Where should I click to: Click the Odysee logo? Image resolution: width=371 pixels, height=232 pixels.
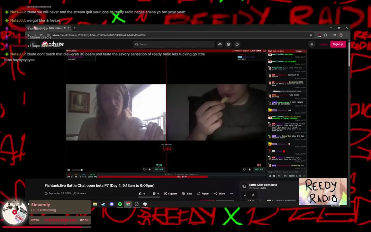[53, 44]
